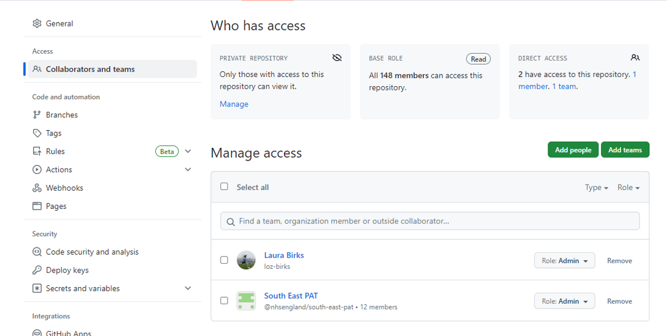Screen dimensions: 667x336
Task: Check the box beside Laura Birks
Action: [224, 260]
